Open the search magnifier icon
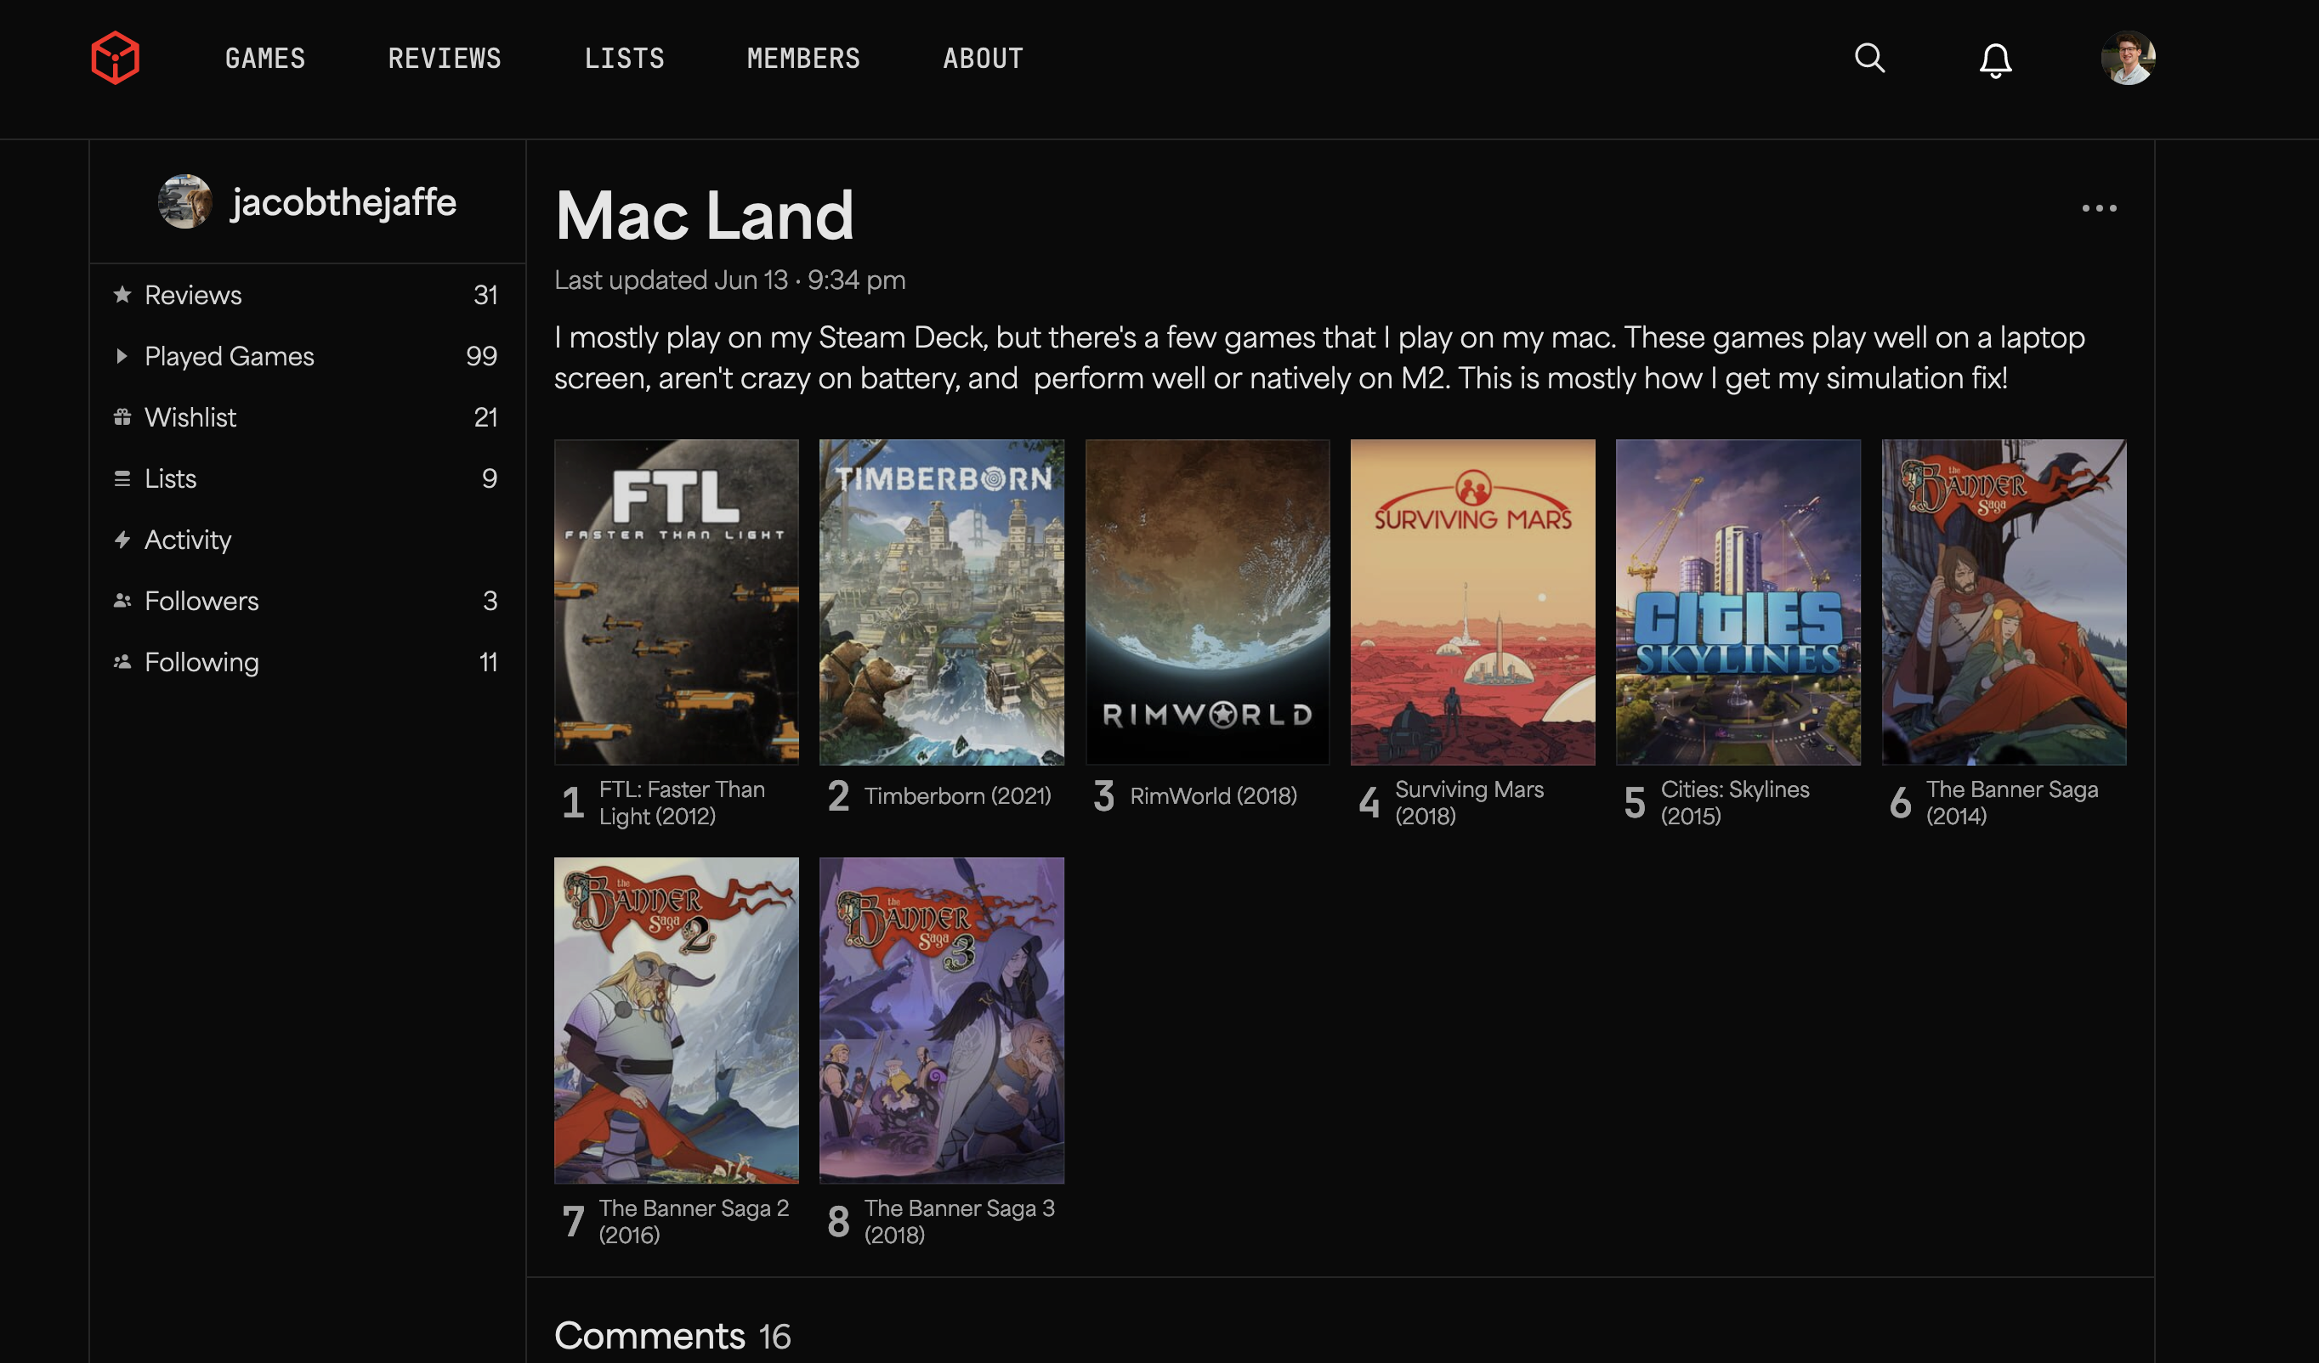Viewport: 2319px width, 1363px height. (1869, 58)
